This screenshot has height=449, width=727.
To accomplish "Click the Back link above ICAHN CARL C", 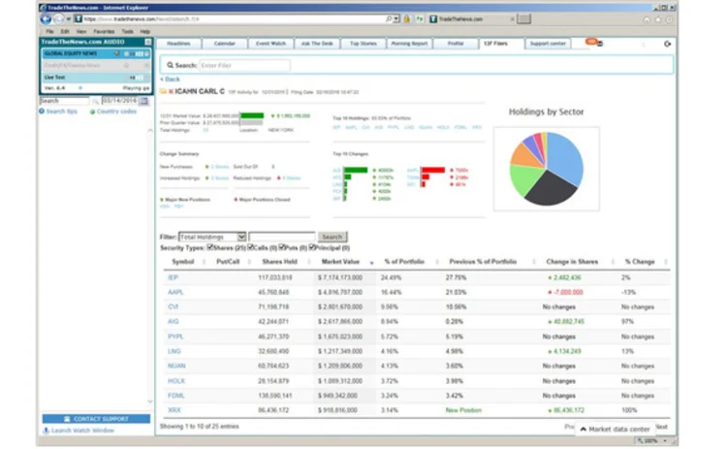I will (171, 80).
